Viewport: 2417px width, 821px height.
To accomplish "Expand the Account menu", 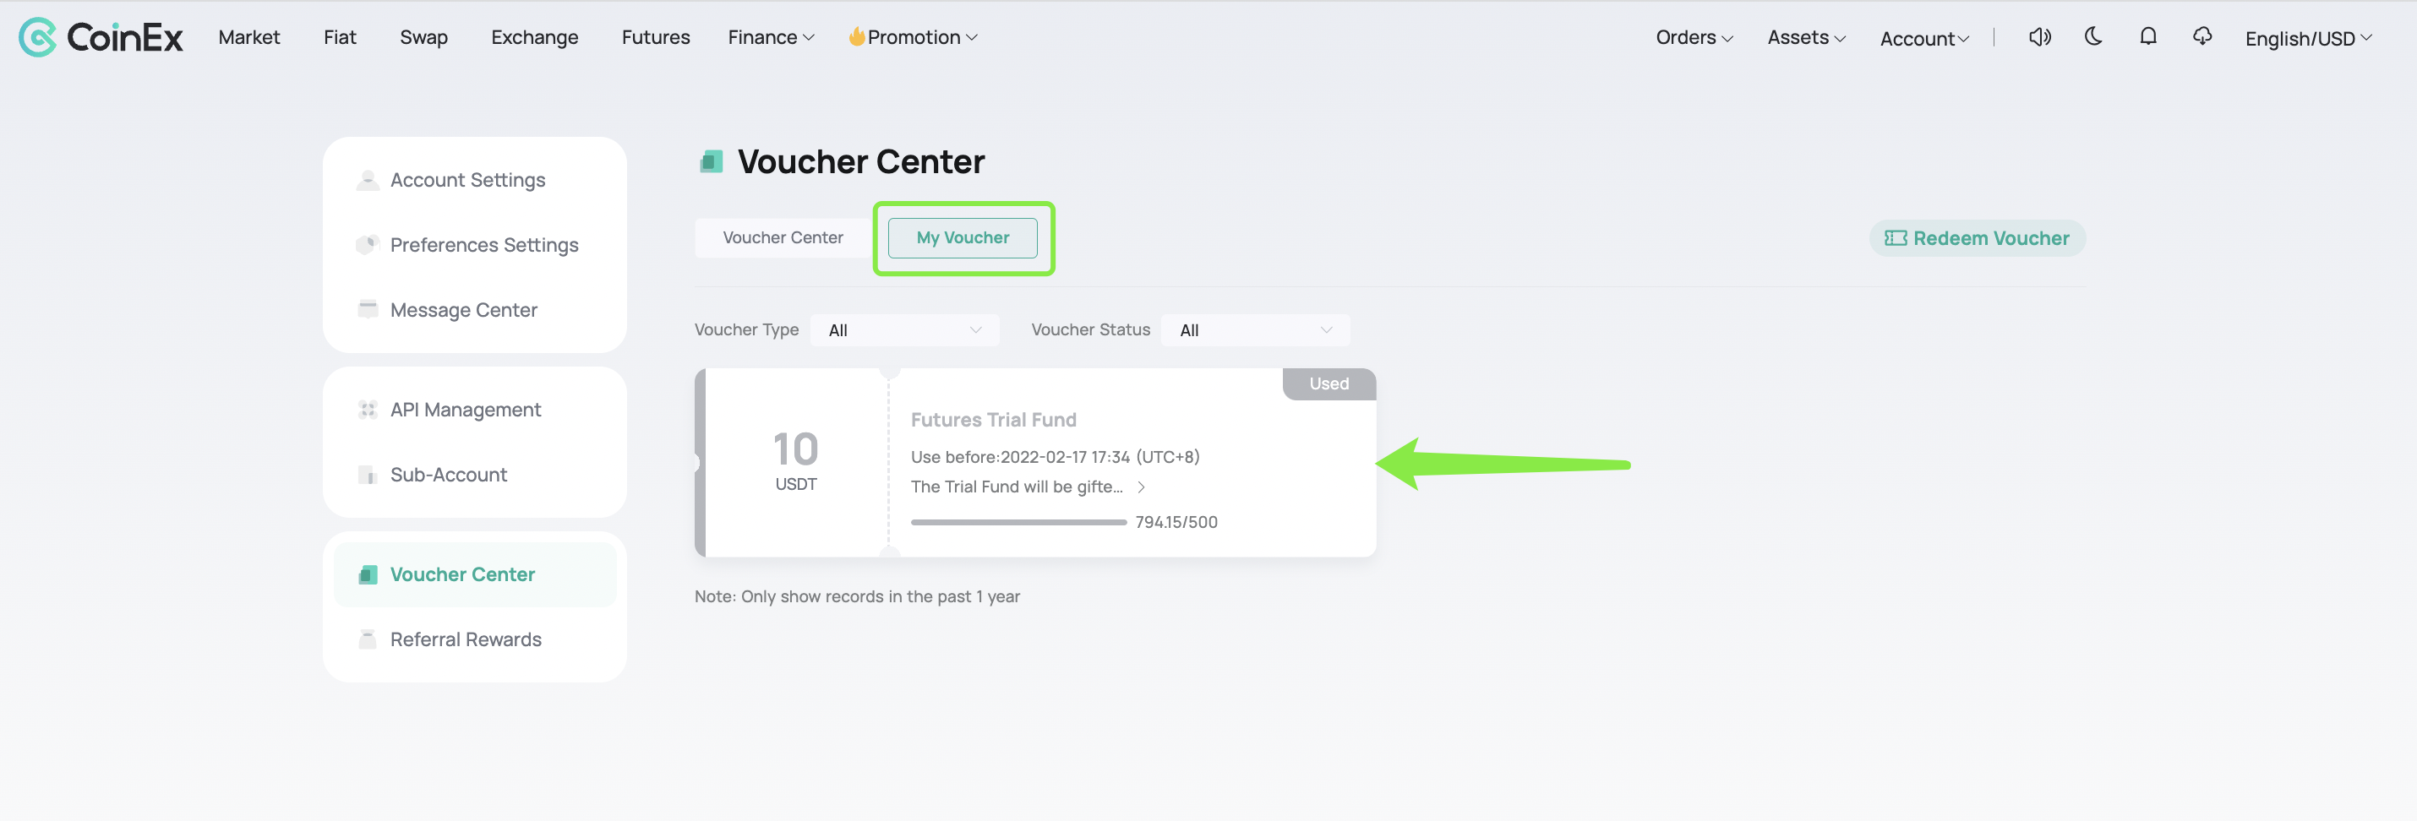I will point(1923,39).
